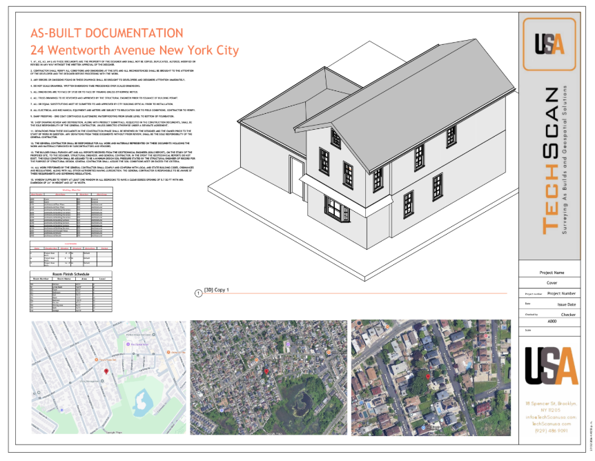Click the red pin on the middle aerial photo

(266, 372)
